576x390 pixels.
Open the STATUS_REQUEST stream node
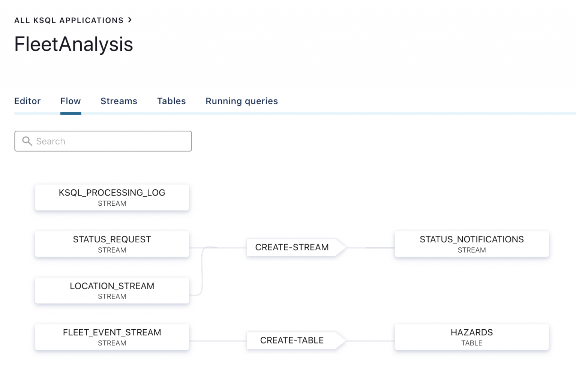click(x=112, y=244)
